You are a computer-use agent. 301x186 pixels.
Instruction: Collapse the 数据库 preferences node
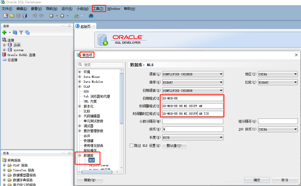coord(79,155)
